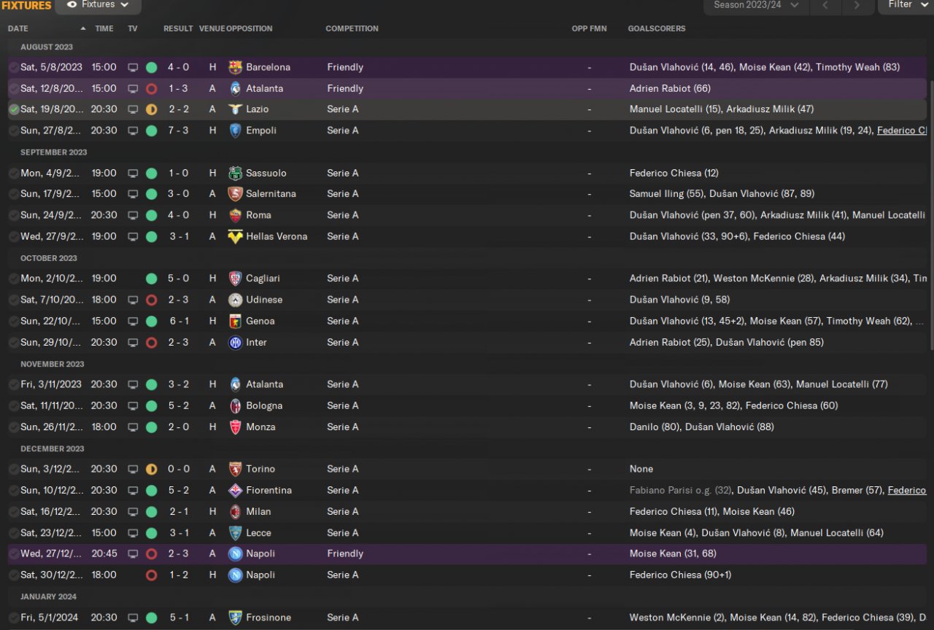934x630 pixels.
Task: Expand the Filter dropdown menu
Action: click(x=906, y=5)
